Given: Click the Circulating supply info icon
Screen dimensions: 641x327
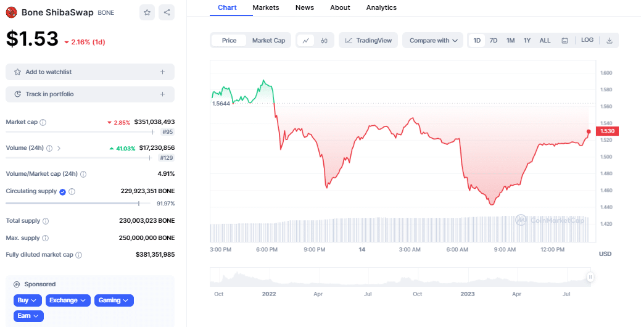Looking at the screenshot, I should coord(72,191).
